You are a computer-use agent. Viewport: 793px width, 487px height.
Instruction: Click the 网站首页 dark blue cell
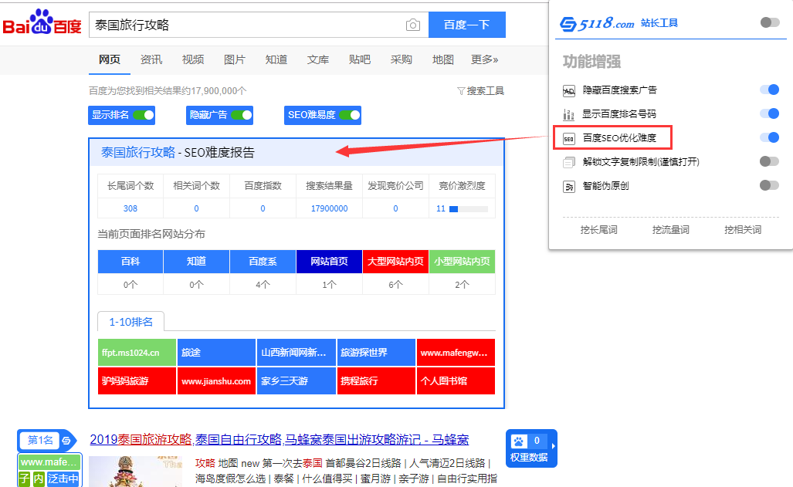coord(329,262)
